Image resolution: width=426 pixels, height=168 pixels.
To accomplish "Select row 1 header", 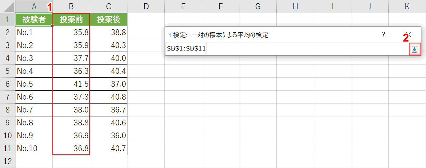I will [8, 19].
